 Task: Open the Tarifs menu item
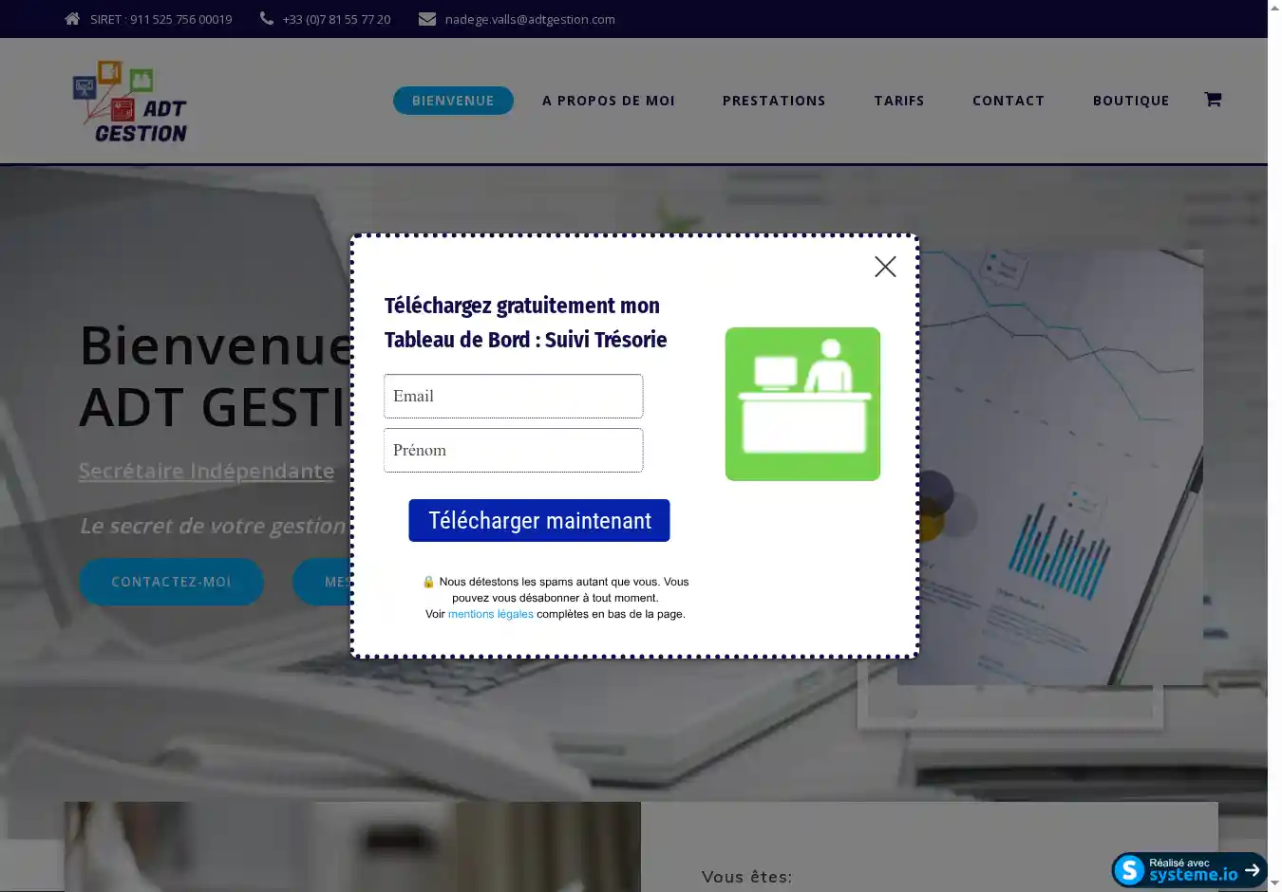point(898,101)
